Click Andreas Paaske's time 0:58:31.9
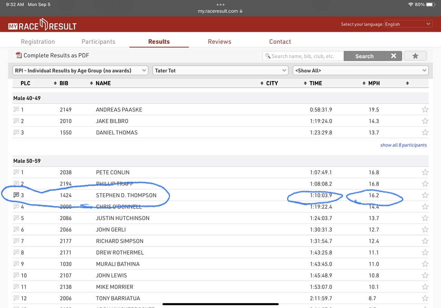The height and width of the screenshot is (308, 441). click(x=321, y=110)
